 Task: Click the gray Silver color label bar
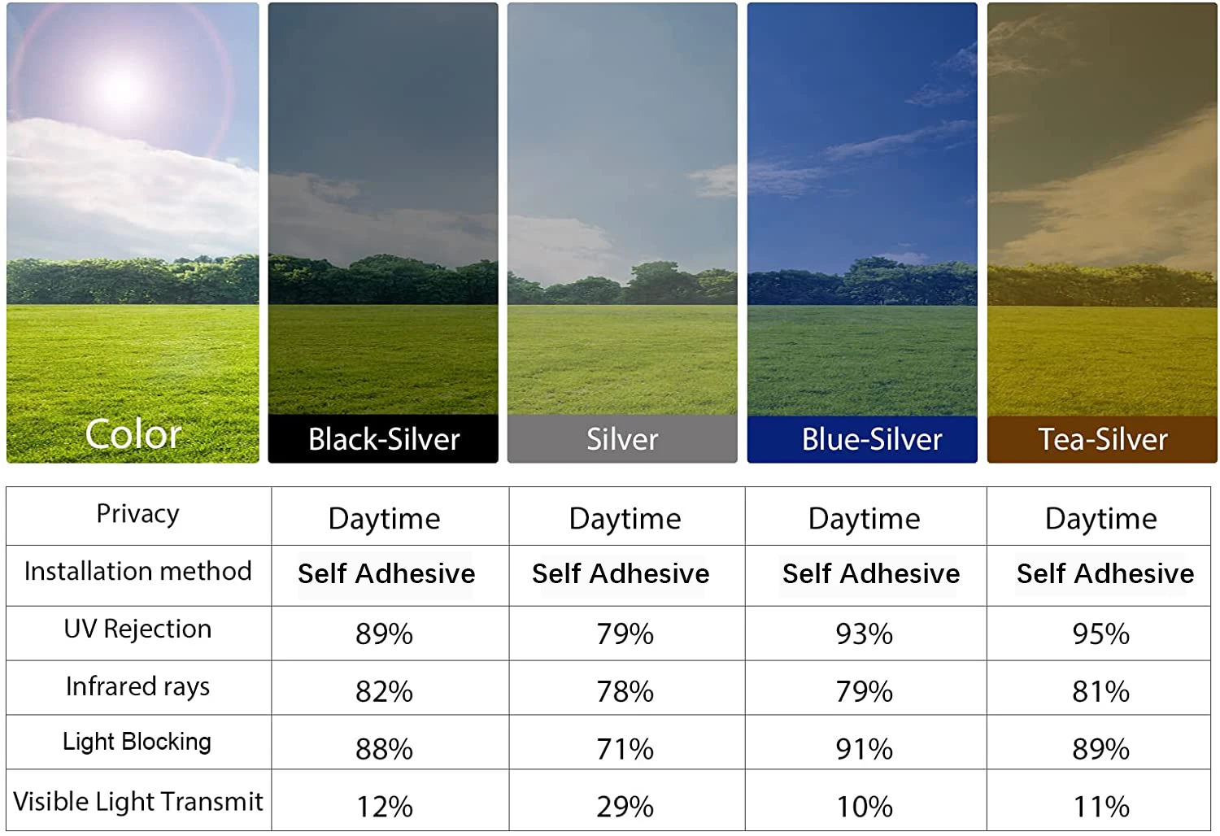coord(622,439)
